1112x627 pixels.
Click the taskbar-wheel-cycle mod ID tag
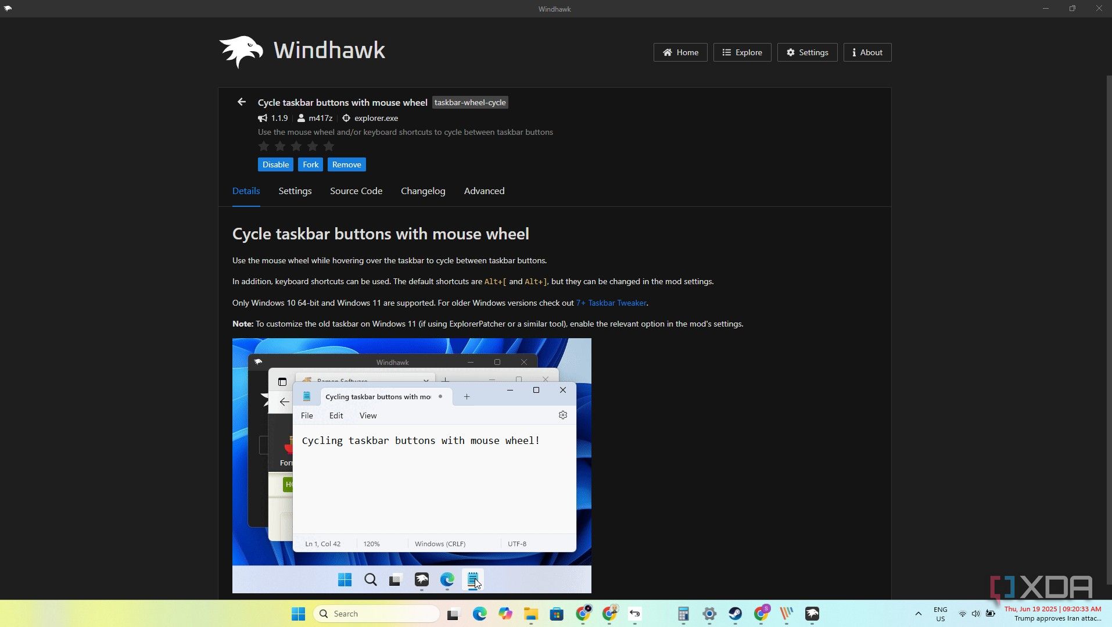[470, 102]
